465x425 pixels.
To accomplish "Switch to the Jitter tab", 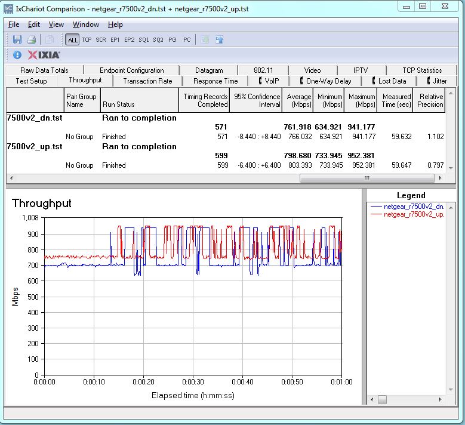I will click(436, 81).
